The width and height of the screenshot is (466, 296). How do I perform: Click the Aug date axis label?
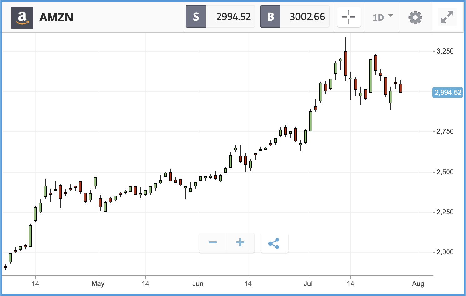(418, 284)
